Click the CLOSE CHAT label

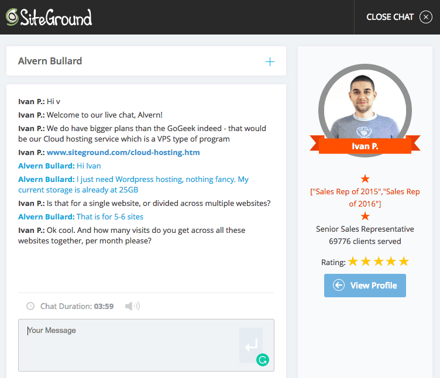click(x=390, y=17)
